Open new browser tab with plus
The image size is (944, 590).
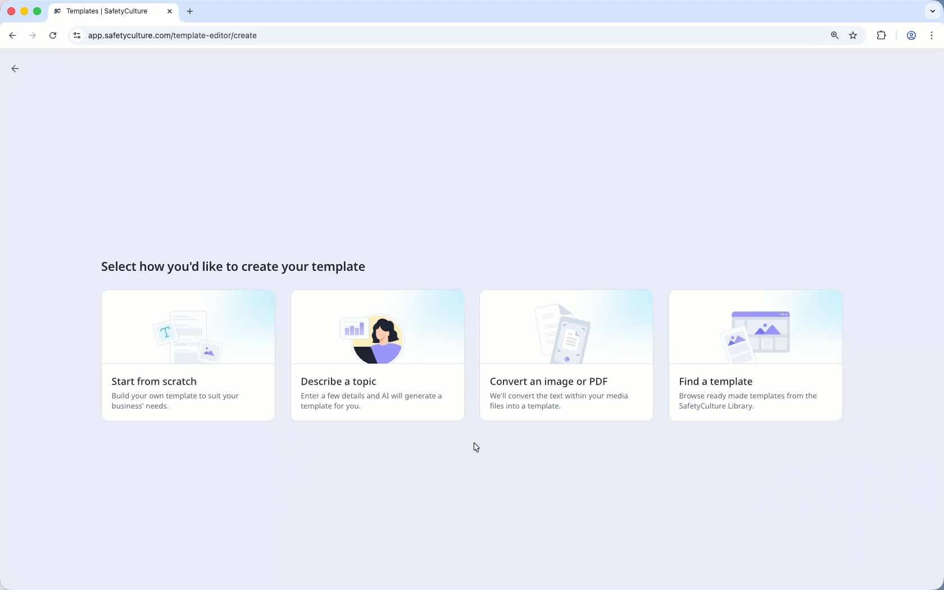pos(190,11)
